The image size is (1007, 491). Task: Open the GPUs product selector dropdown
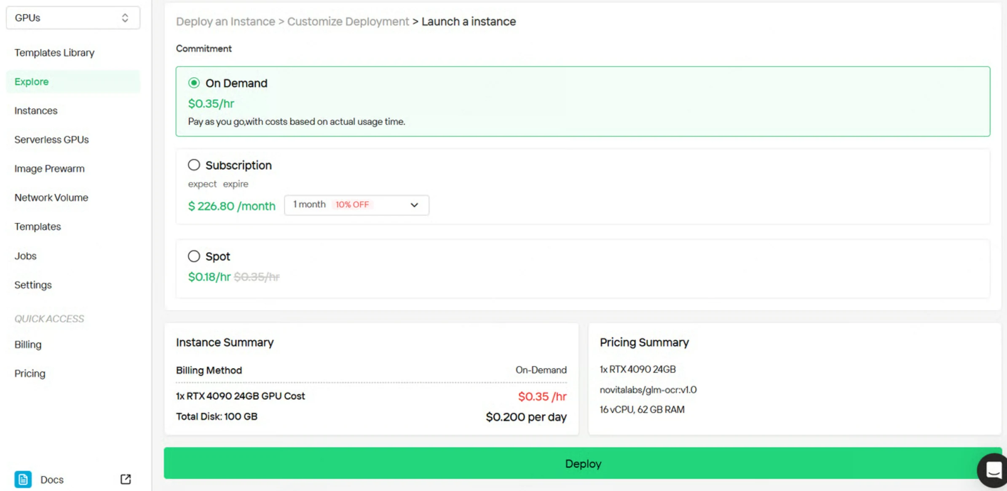click(x=73, y=18)
